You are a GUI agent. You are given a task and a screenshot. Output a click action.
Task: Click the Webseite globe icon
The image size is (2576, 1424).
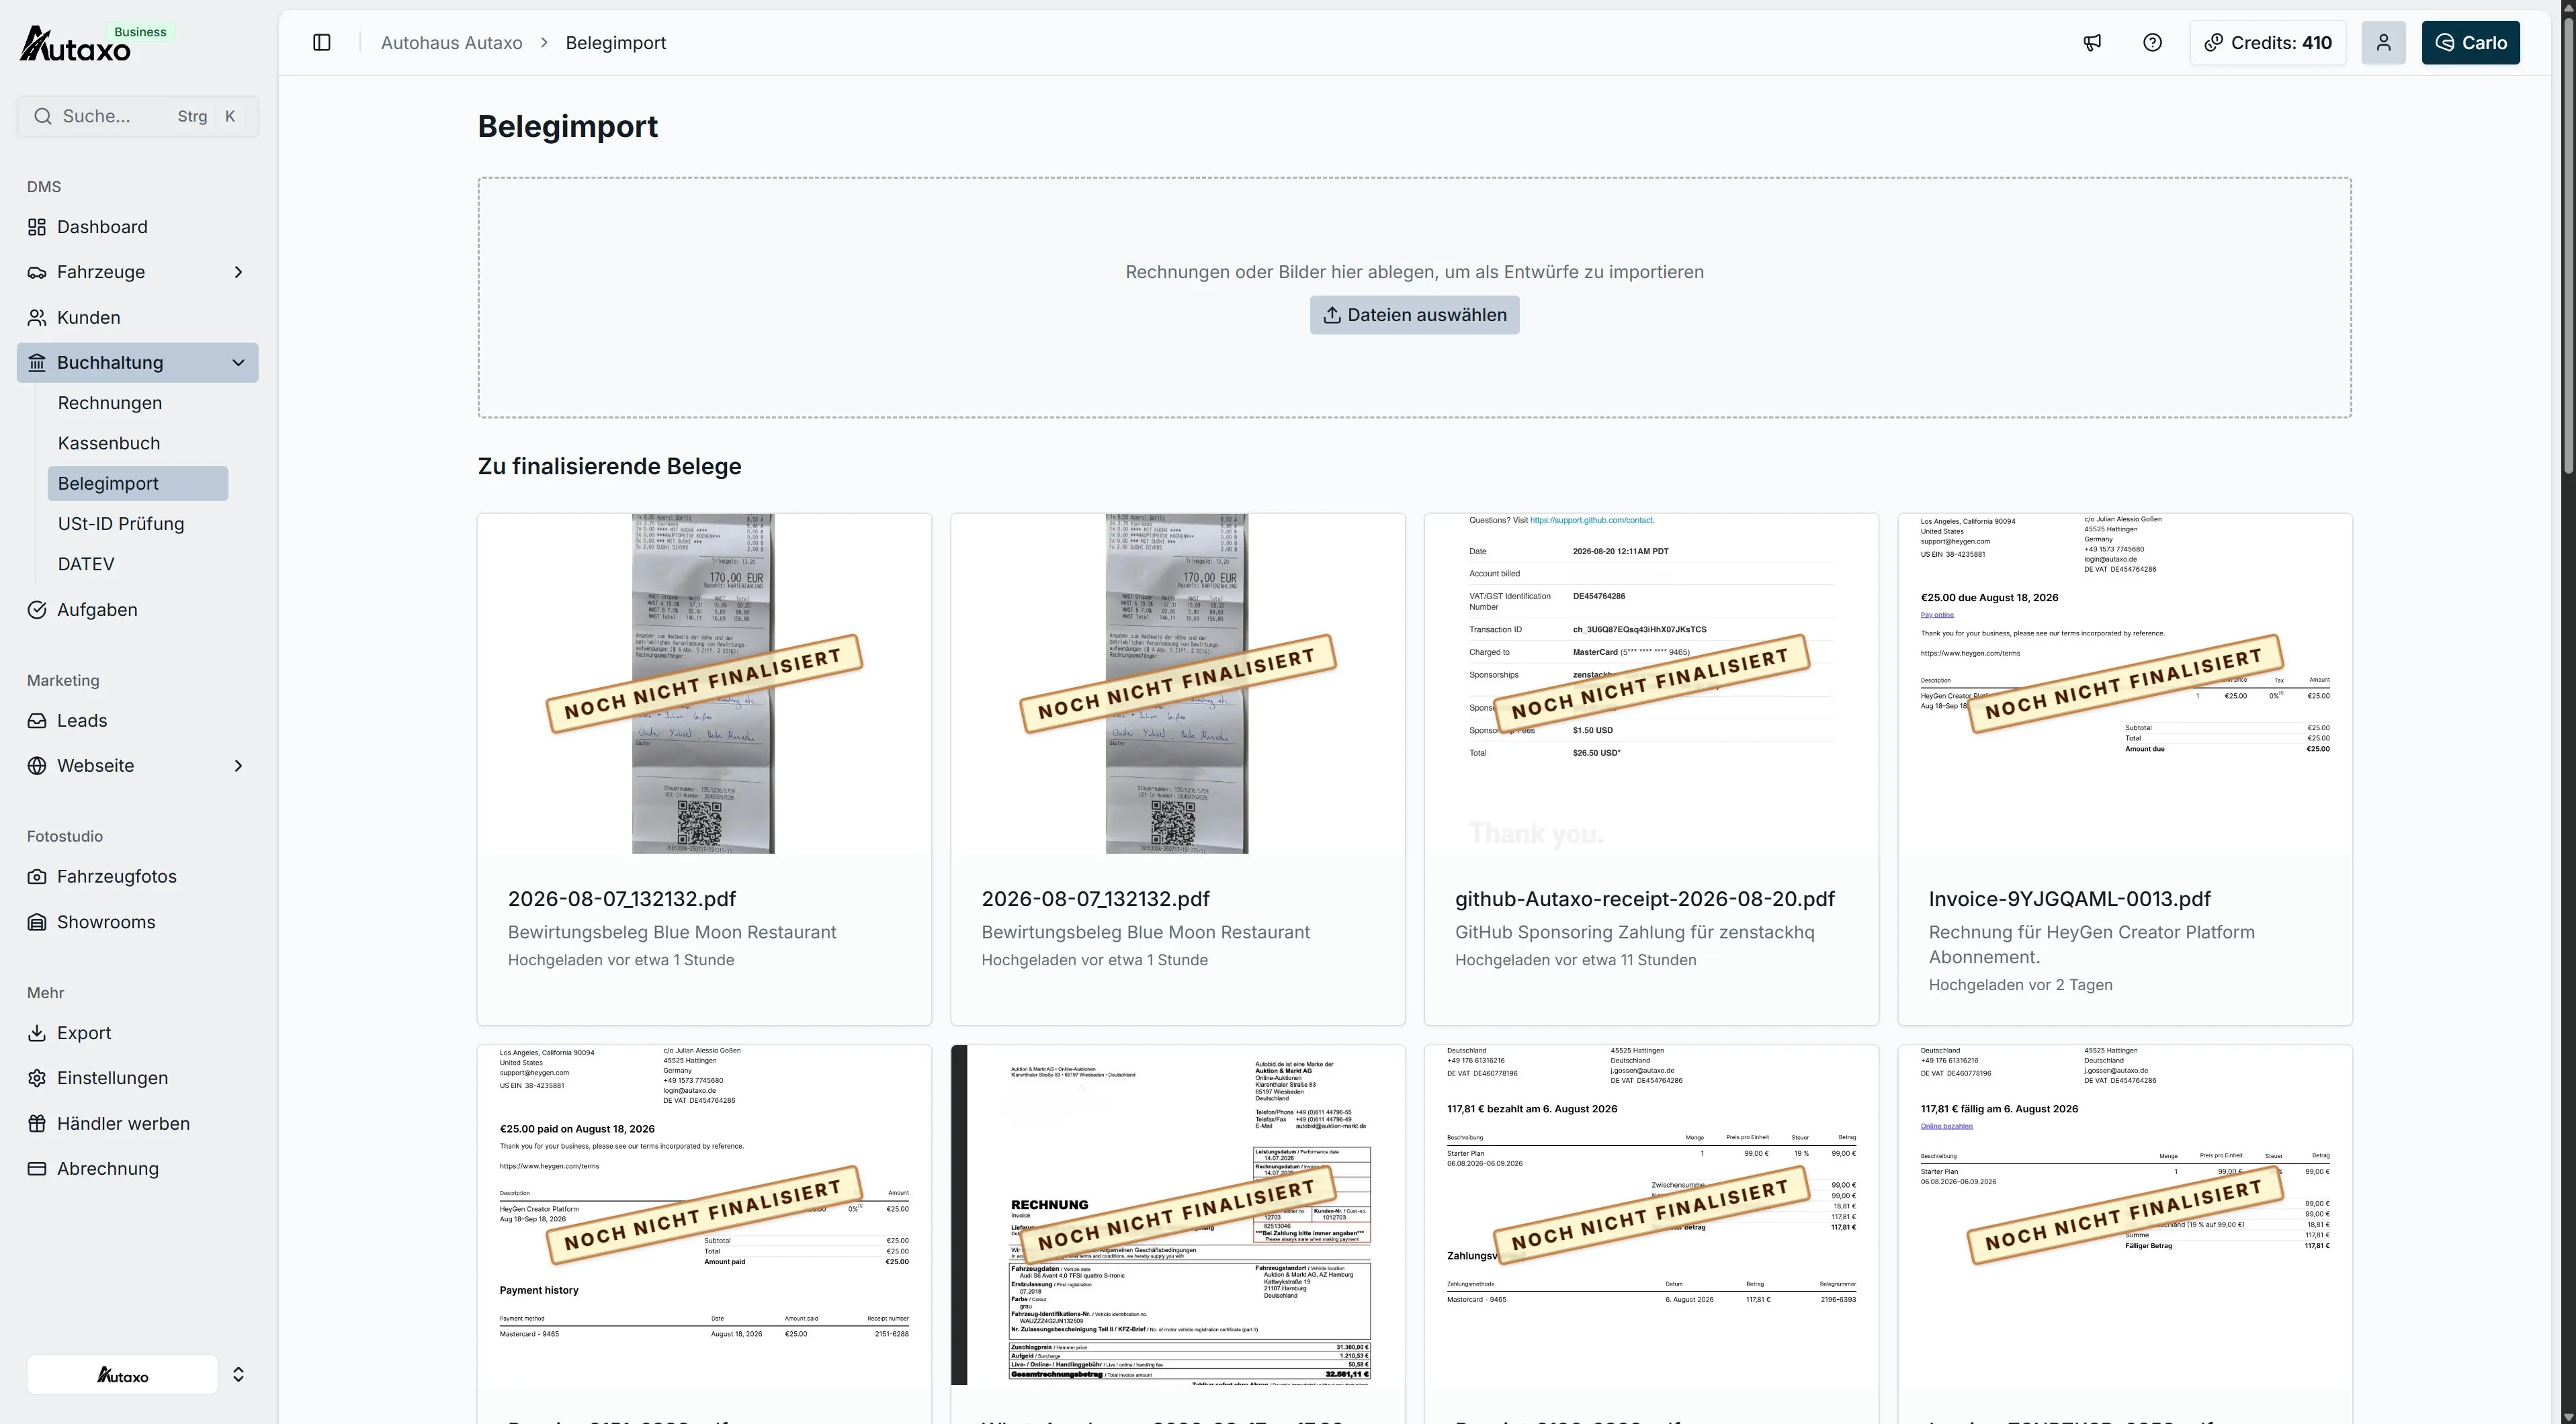click(x=37, y=766)
